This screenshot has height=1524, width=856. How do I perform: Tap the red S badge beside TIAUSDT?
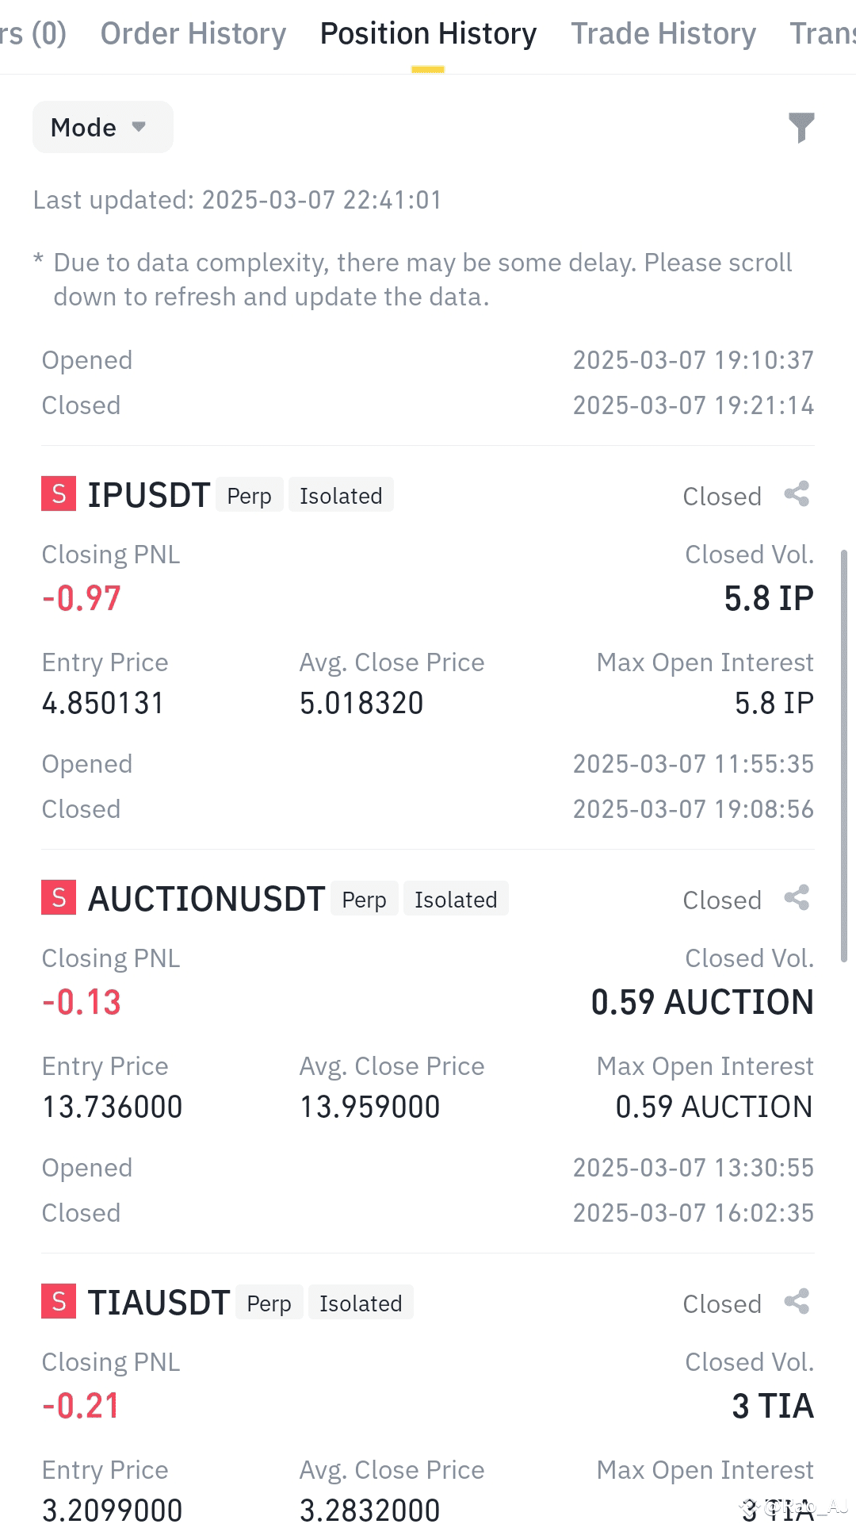[x=59, y=1301]
